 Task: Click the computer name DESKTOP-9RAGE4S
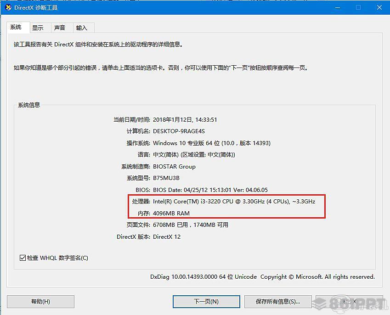[179, 131]
